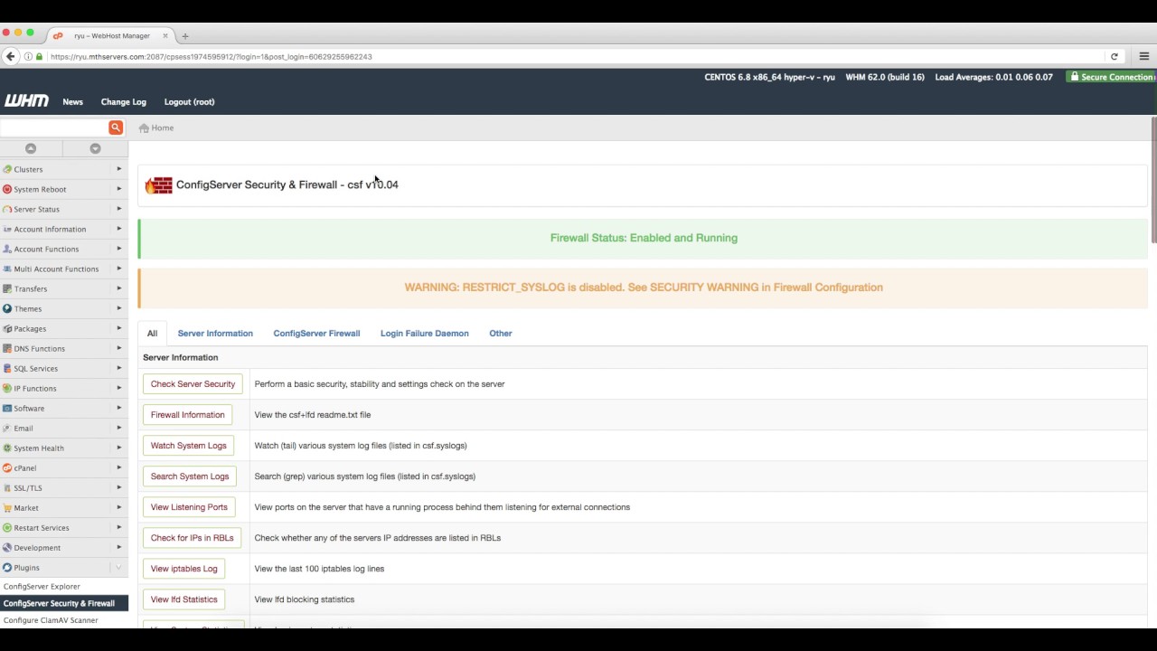Click the cPanel sidebar icon
This screenshot has height=651, width=1157.
point(7,467)
